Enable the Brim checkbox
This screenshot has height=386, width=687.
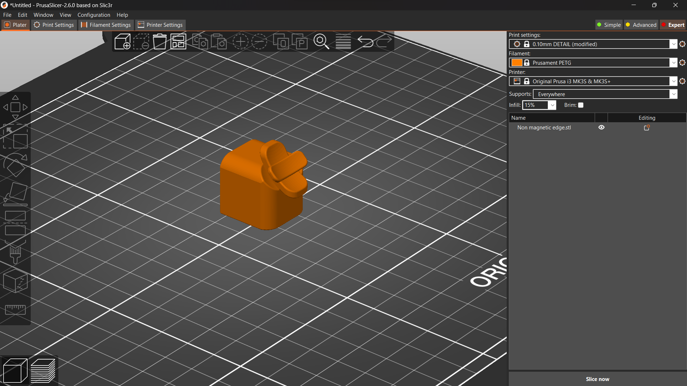pyautogui.click(x=581, y=105)
